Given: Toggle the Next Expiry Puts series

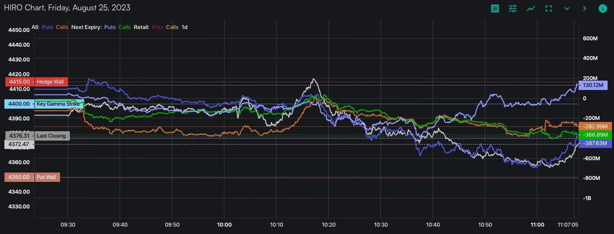Looking at the screenshot, I should 110,27.
